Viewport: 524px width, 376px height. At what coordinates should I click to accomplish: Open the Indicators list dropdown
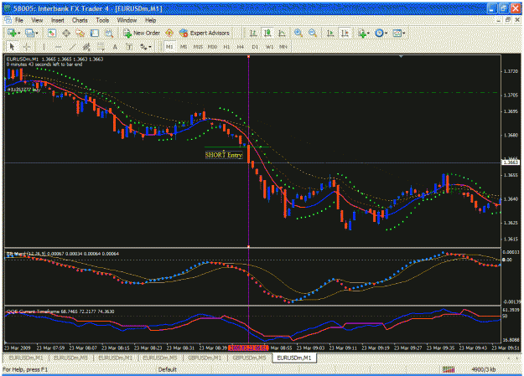[x=364, y=33]
